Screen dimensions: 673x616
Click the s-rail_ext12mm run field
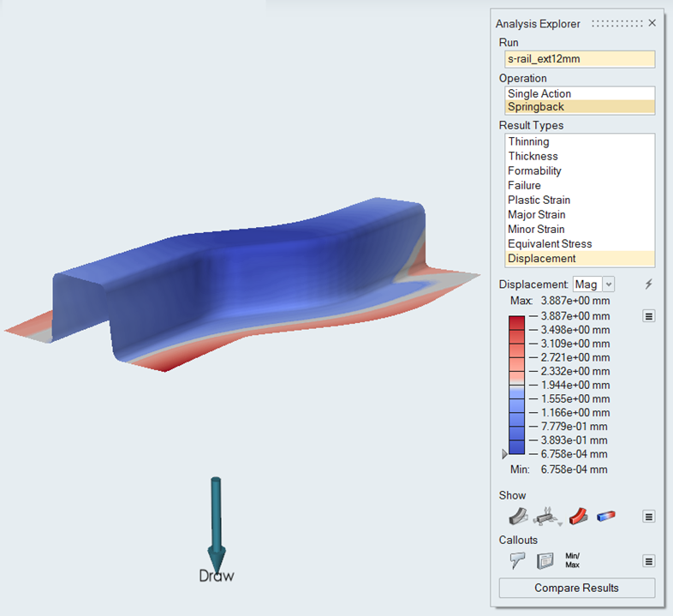tap(580, 59)
